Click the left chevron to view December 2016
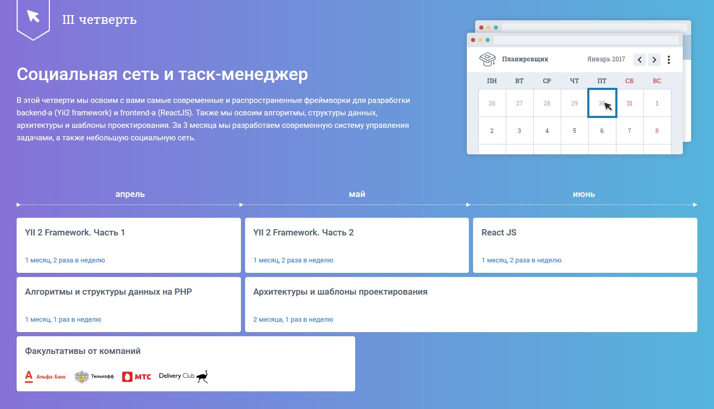This screenshot has height=409, width=714. (x=639, y=59)
